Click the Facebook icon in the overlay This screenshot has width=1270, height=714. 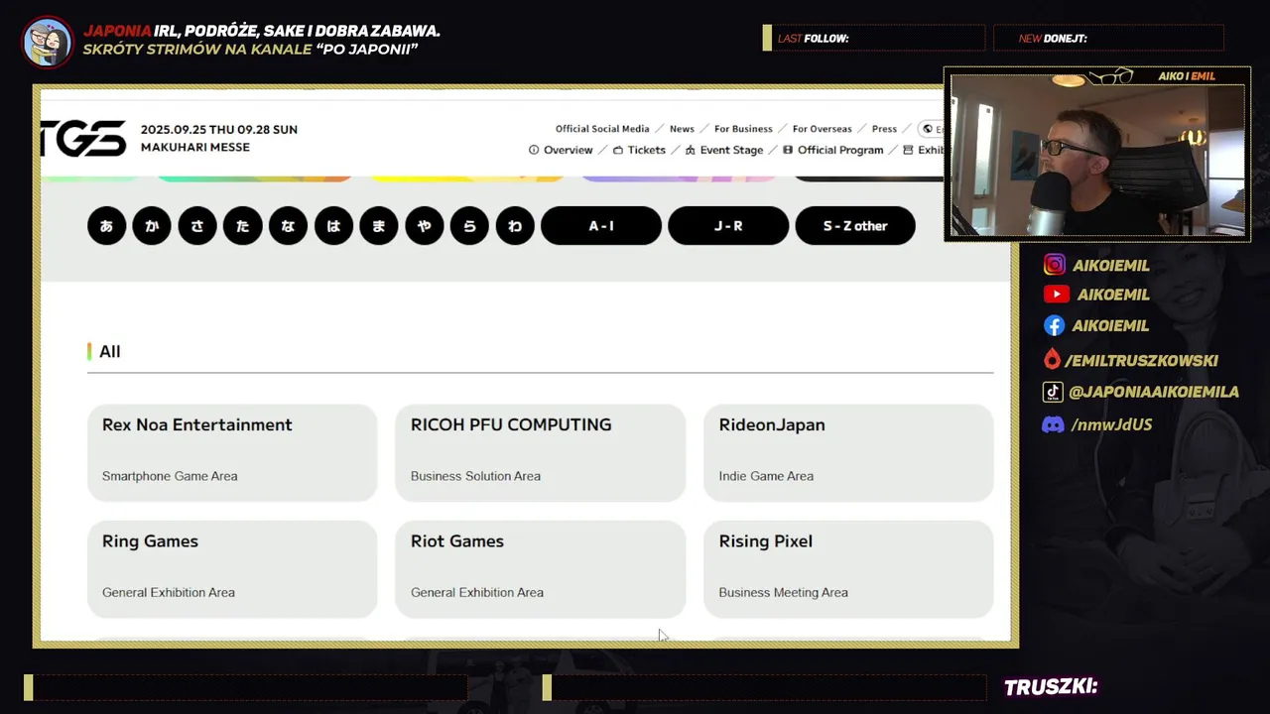tap(1054, 325)
